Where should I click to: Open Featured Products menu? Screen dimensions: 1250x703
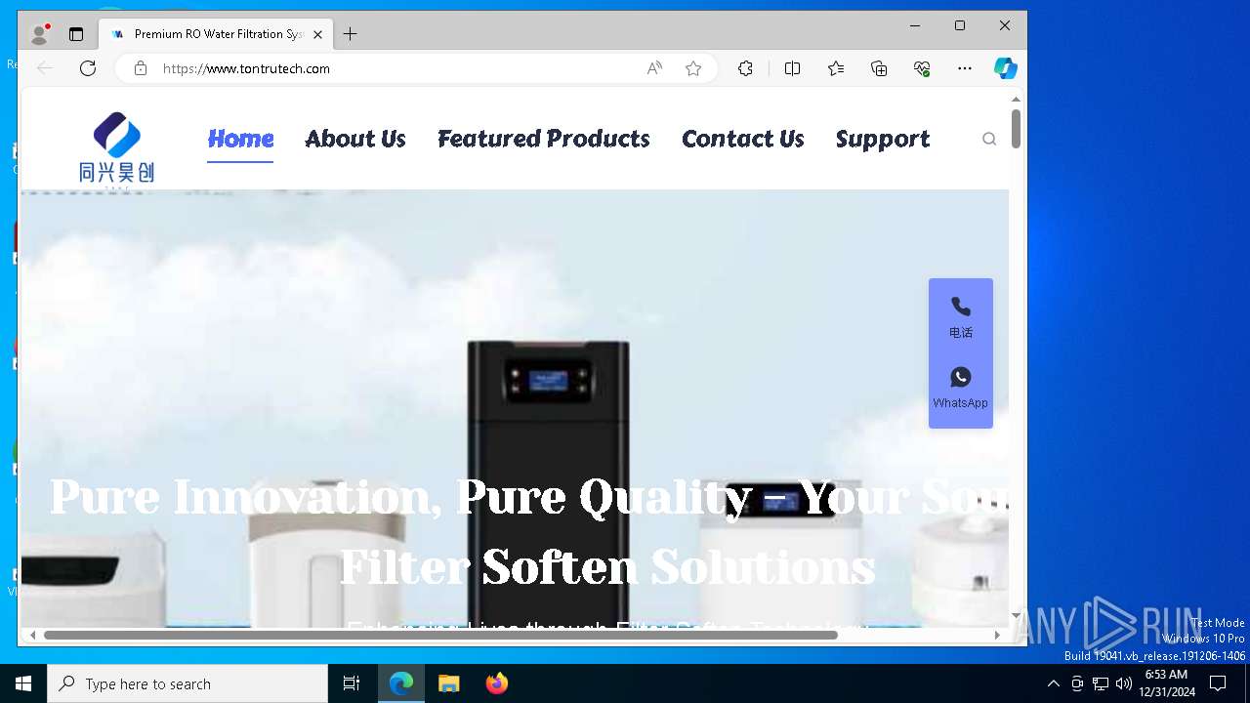[x=544, y=139]
